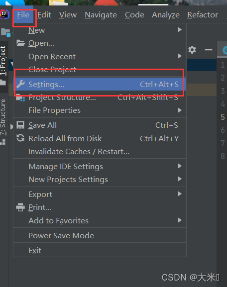Expand the Open Recent submenu arrow

pos(180,56)
